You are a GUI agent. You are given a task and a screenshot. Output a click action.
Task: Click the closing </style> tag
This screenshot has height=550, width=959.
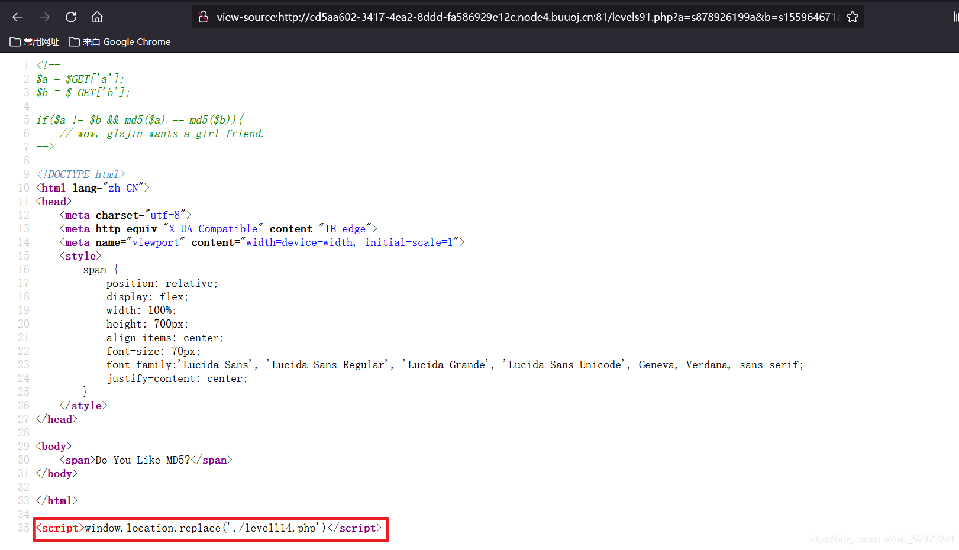point(83,406)
